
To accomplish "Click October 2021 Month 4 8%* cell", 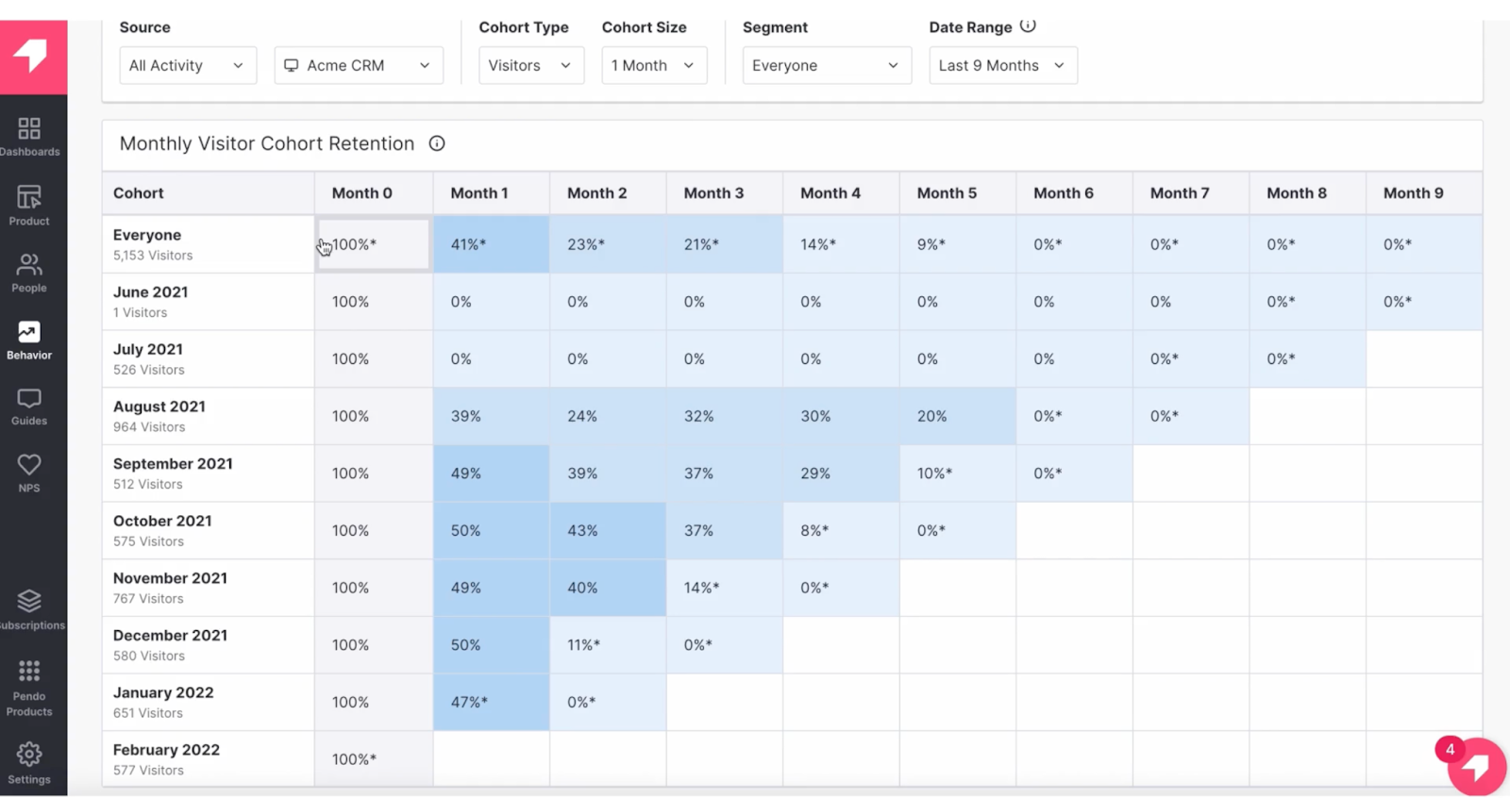I will (842, 531).
